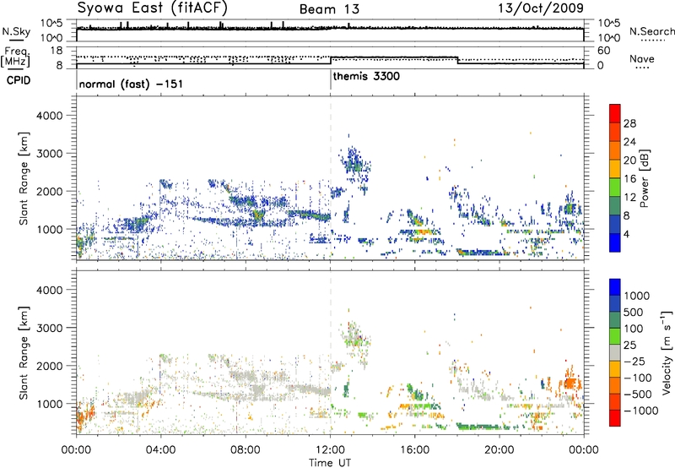The width and height of the screenshot is (675, 468).
Task: Click the '-25' tick on Velocity colorbar
Action: pyautogui.click(x=634, y=361)
